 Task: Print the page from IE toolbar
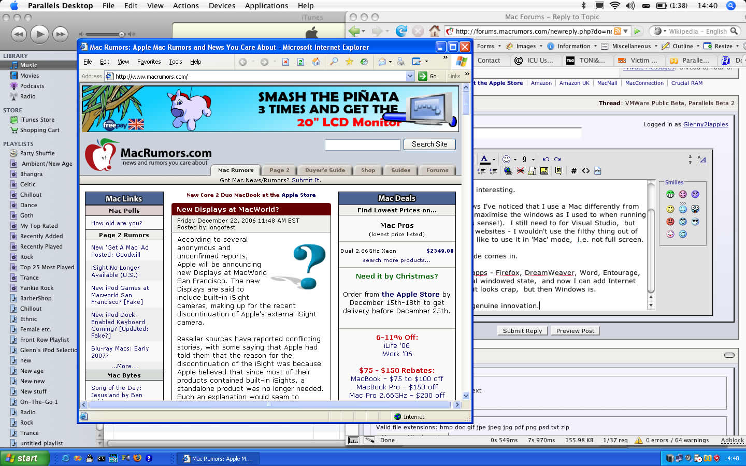tap(400, 62)
